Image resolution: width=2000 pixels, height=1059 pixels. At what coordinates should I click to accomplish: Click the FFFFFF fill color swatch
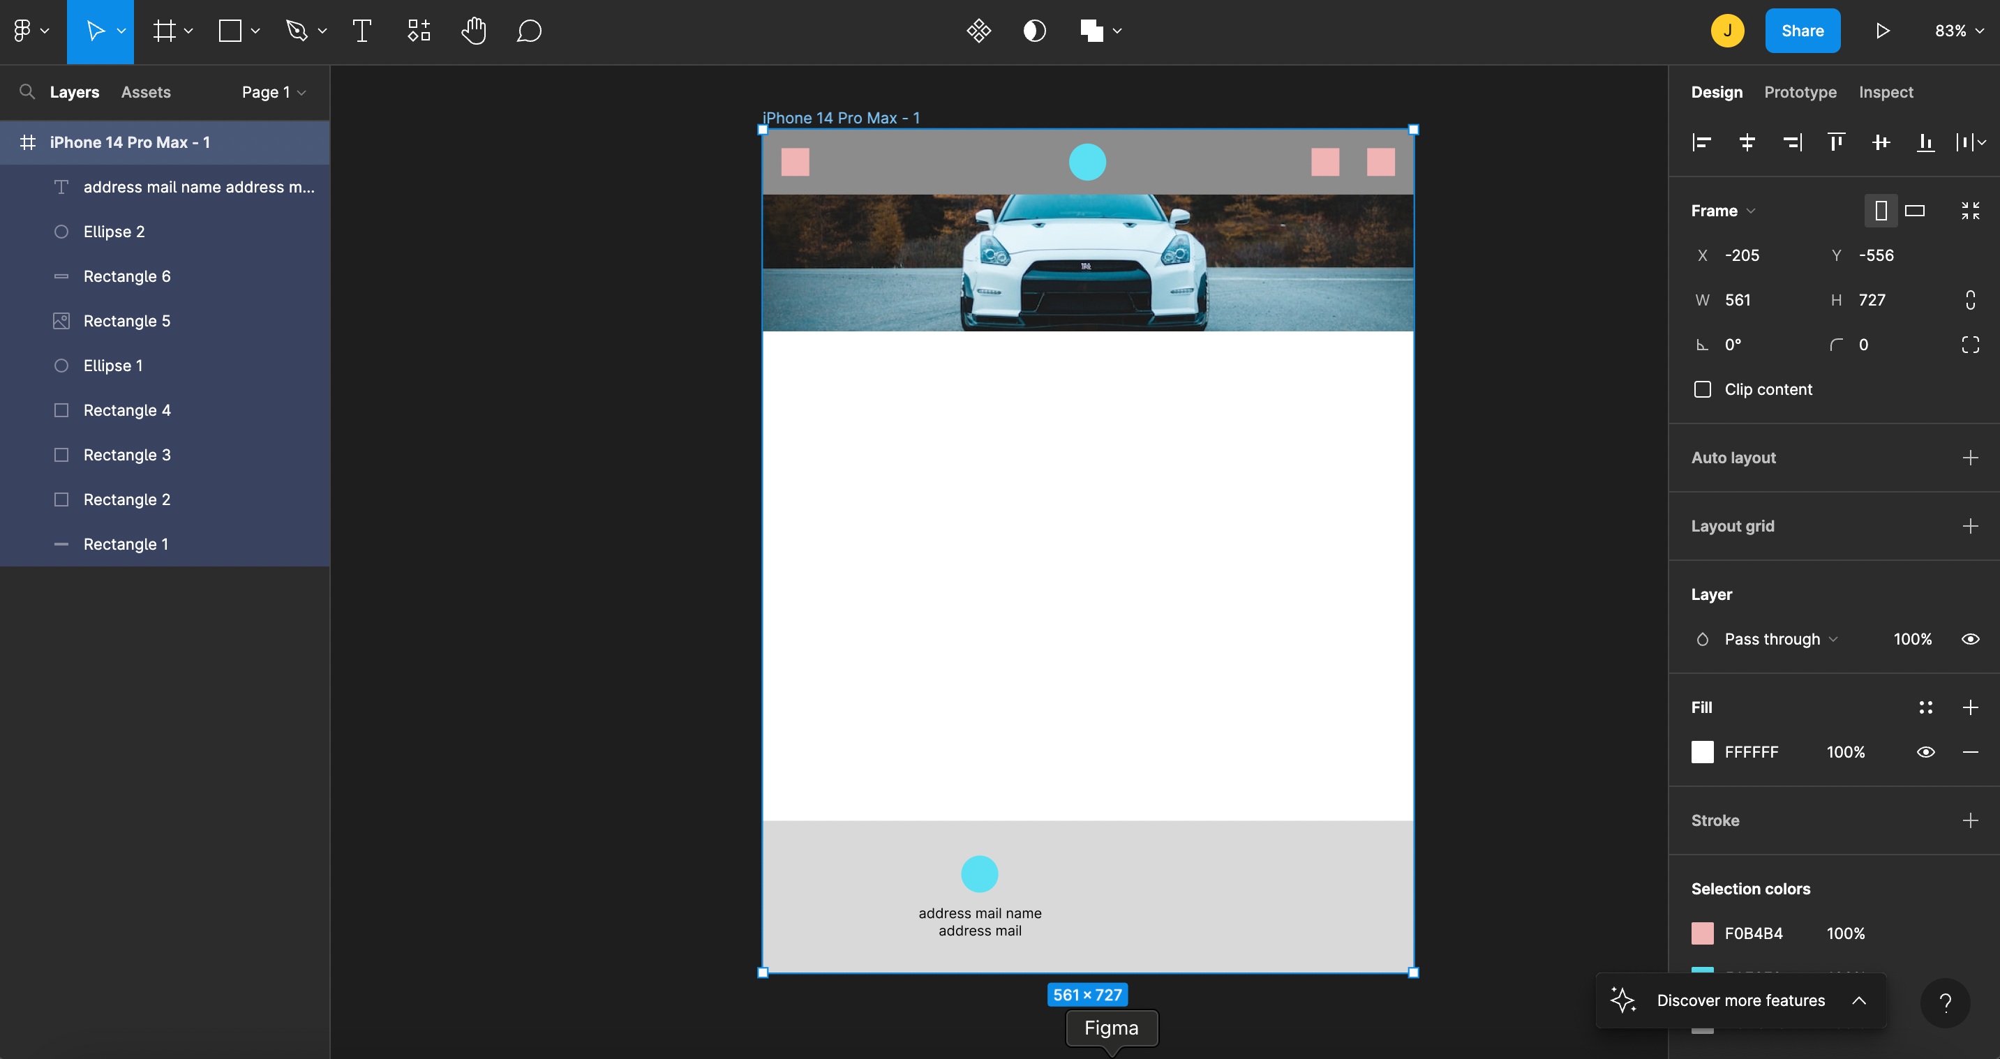tap(1703, 751)
